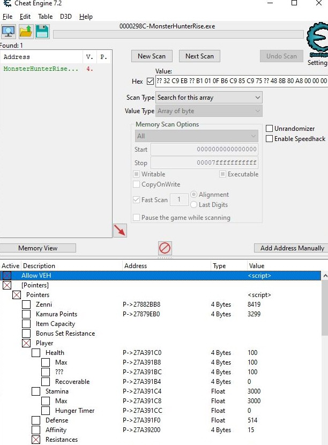The height and width of the screenshot is (445, 328).
Task: Click the Stop address field
Action: pos(204,162)
